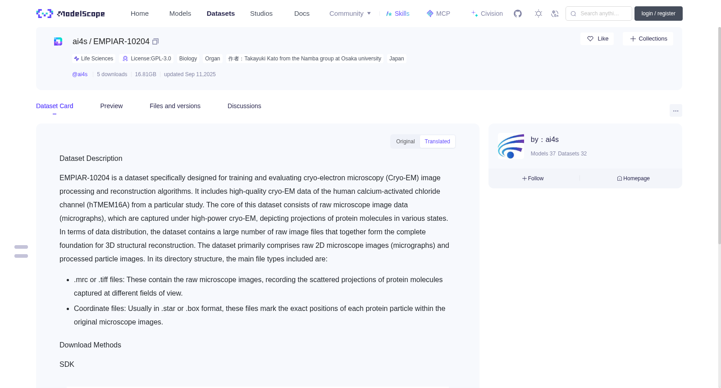Screen dimensions: 721x388
Task: Click the plus icon next to Follow
Action: (x=525, y=178)
